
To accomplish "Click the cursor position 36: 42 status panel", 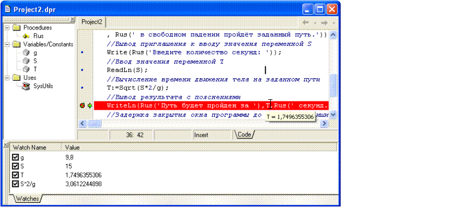I will 132,135.
